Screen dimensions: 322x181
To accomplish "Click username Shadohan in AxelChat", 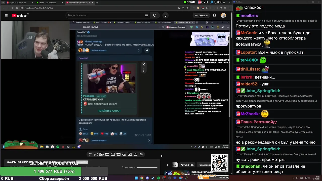I will [x=251, y=166].
